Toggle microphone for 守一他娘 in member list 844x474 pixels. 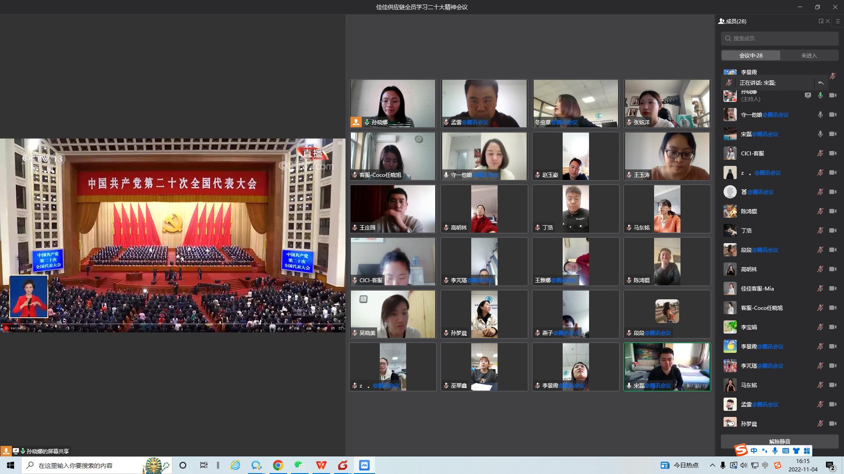(x=820, y=115)
